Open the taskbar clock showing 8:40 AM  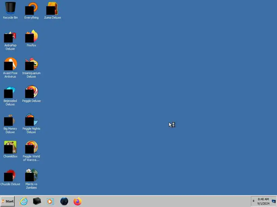(x=263, y=201)
